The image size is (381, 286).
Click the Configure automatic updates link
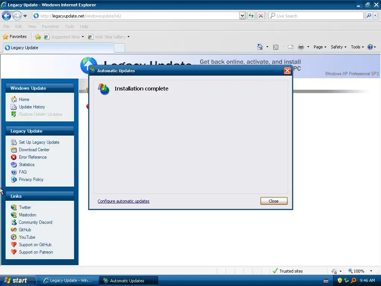tap(124, 201)
